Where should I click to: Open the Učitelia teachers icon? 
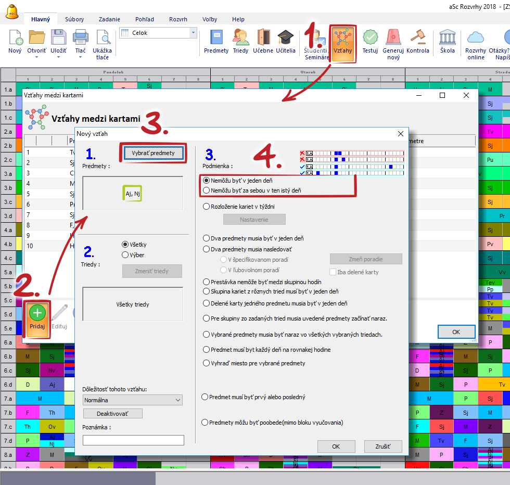pyautogui.click(x=285, y=42)
